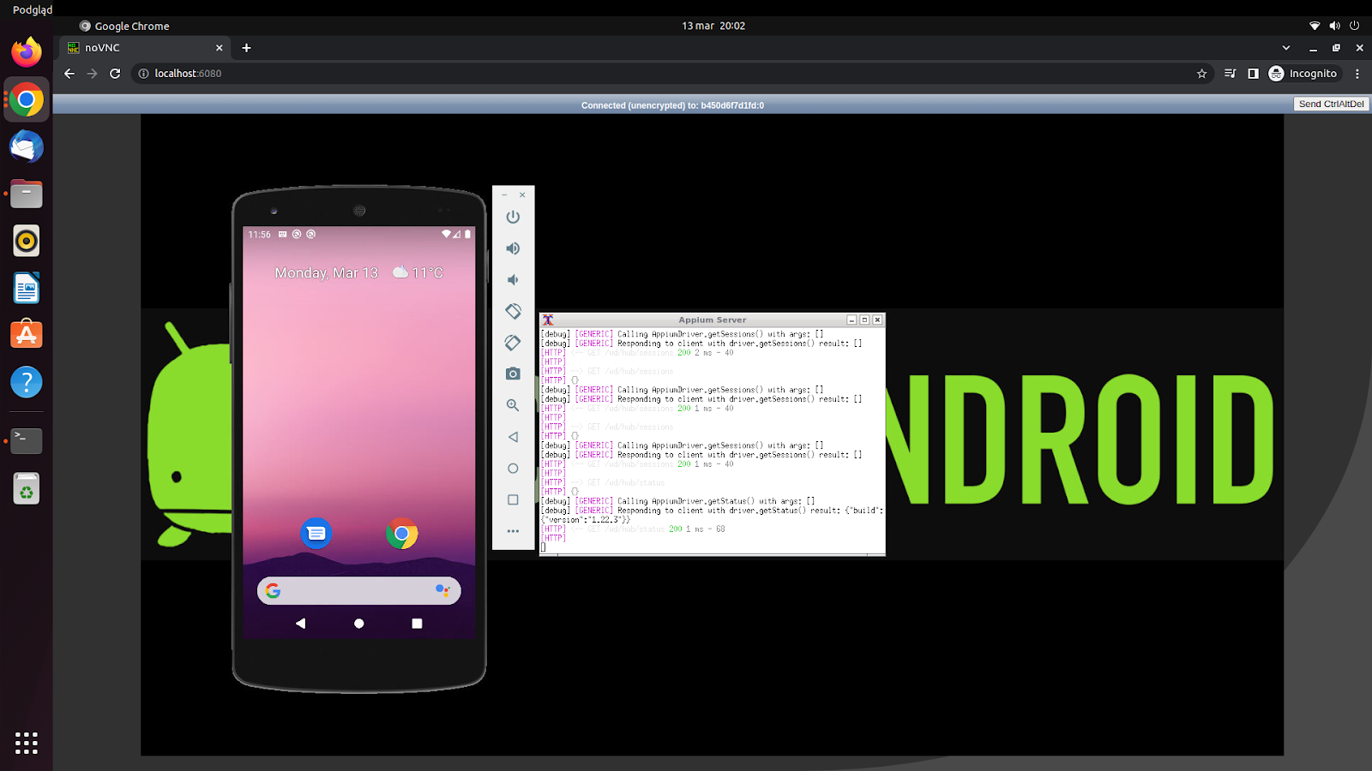1372x771 pixels.
Task: Minimize the emulator toolbar with dash button
Action: point(504,195)
